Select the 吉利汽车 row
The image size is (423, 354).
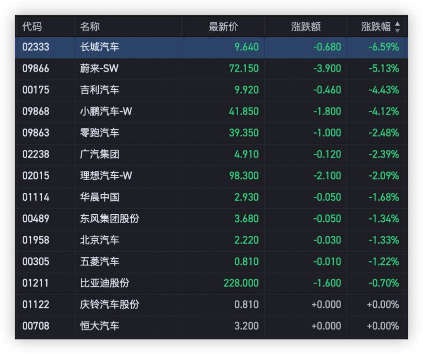click(x=100, y=90)
